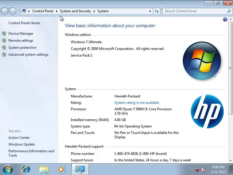Go to Control Panel Home

click(24, 23)
